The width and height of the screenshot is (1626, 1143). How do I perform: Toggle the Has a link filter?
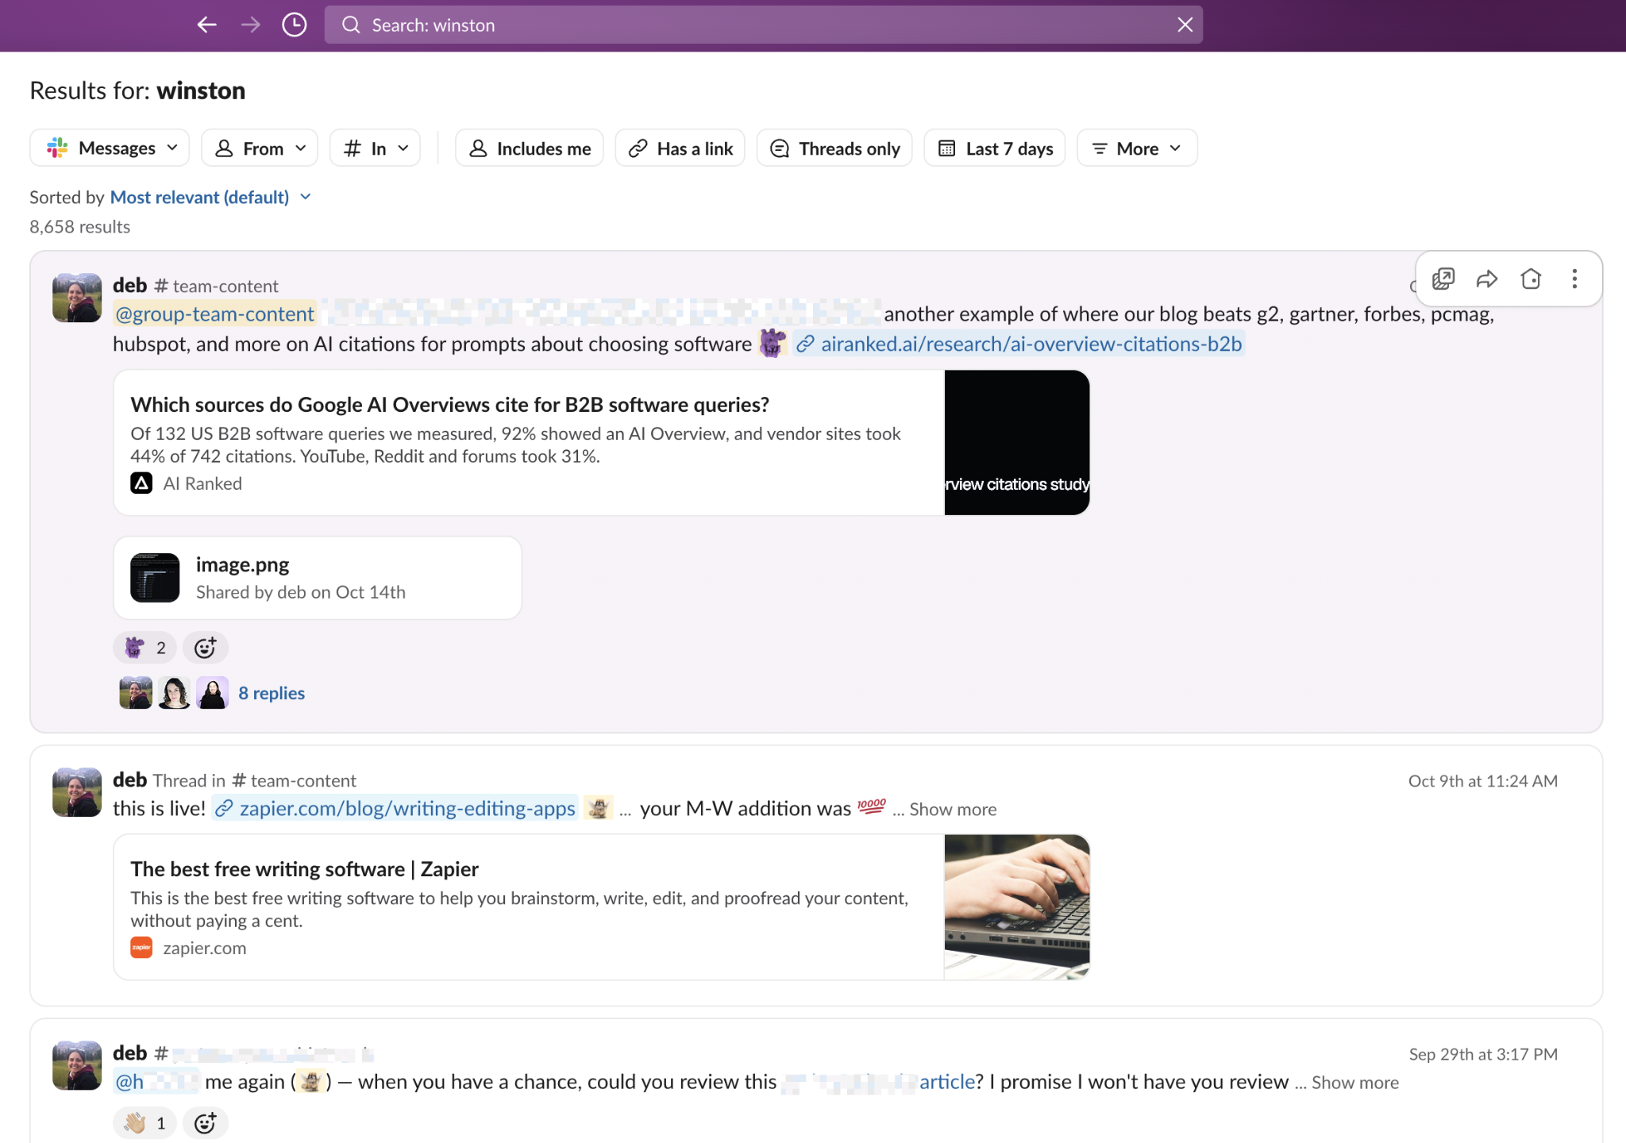[680, 148]
